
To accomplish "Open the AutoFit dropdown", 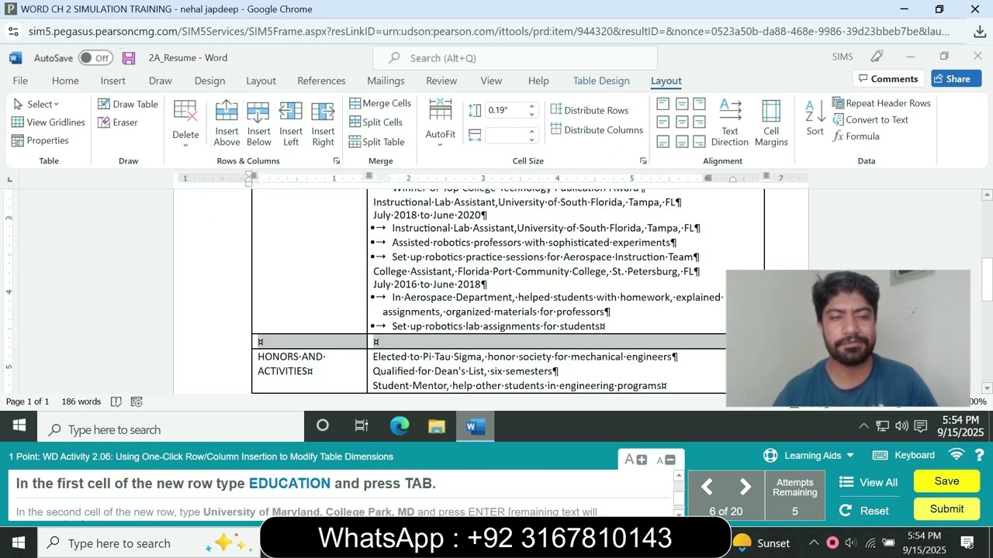I will [x=440, y=123].
